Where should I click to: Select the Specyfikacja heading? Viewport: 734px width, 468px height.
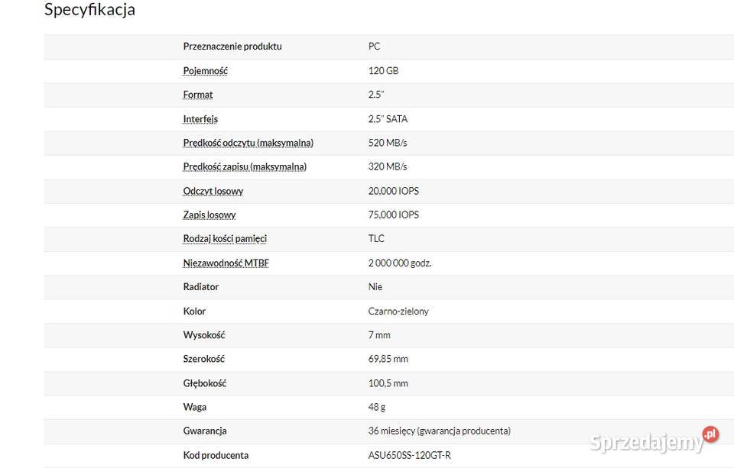pos(89,9)
